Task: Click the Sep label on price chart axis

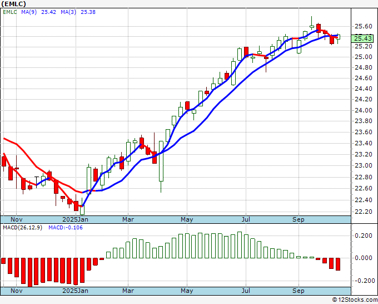Action: pyautogui.click(x=299, y=219)
